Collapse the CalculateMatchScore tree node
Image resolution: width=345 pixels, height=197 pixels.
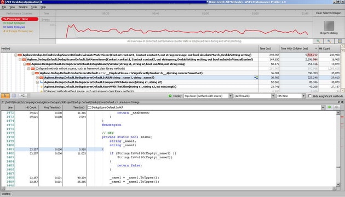(16, 55)
